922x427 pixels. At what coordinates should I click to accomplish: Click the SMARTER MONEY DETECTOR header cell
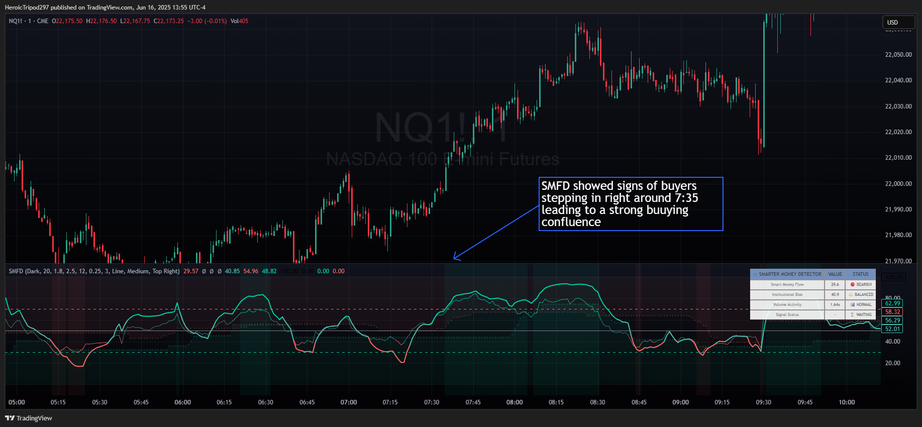787,274
